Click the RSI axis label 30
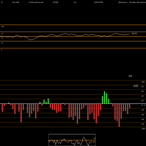This screenshot has width=146, height=146. point(2,43)
